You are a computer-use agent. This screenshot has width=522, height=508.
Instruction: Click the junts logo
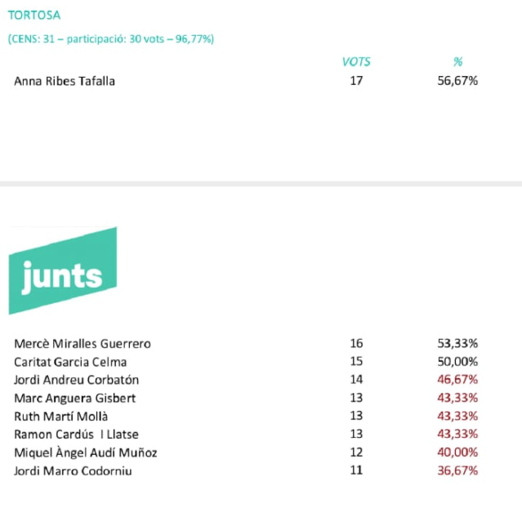pyautogui.click(x=63, y=270)
